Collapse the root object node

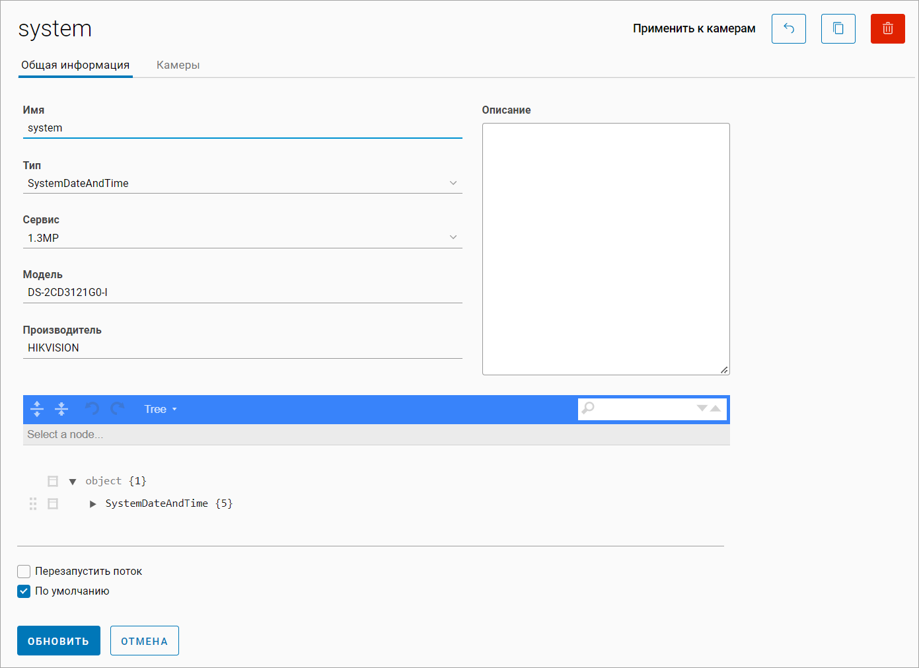73,482
